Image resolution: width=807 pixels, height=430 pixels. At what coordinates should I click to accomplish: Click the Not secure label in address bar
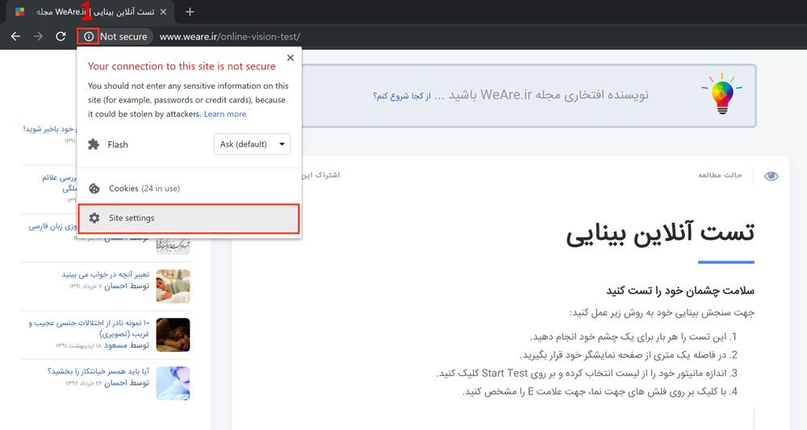point(123,36)
